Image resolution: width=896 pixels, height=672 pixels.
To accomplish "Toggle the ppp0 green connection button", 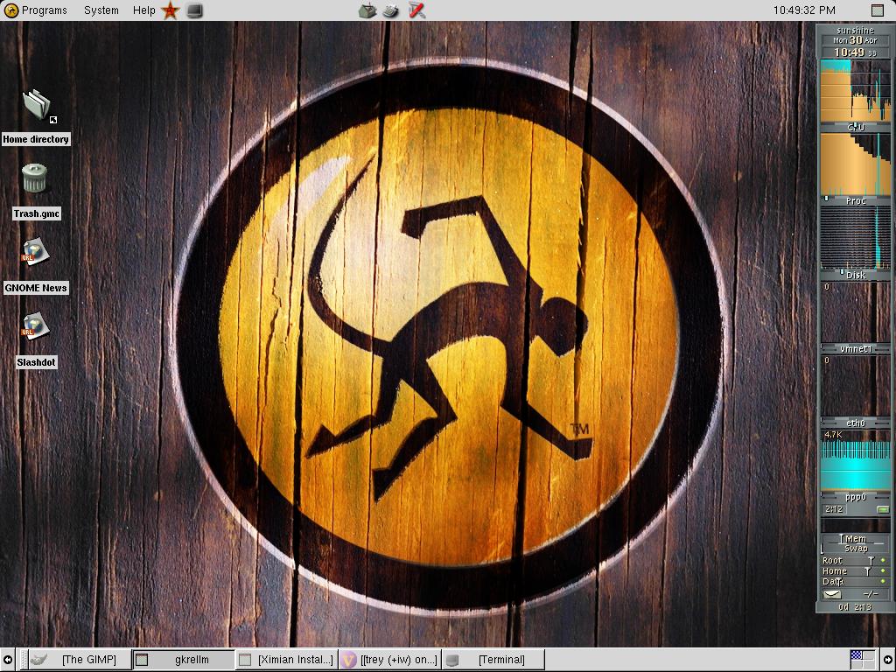I will 882,509.
